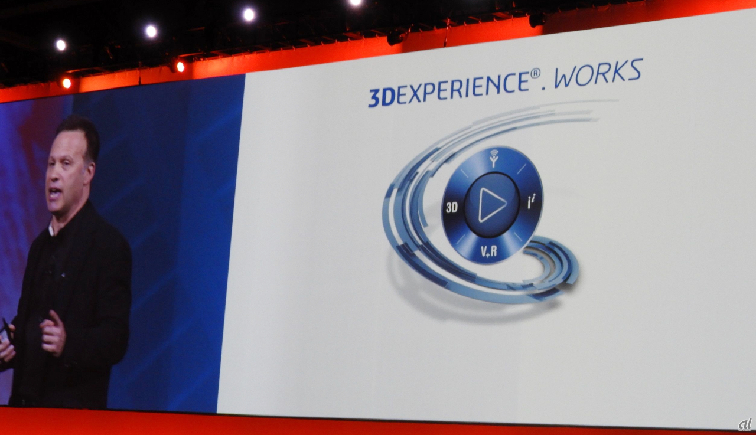Click the word WORKS in the title
This screenshot has height=435, width=756.
[598, 74]
